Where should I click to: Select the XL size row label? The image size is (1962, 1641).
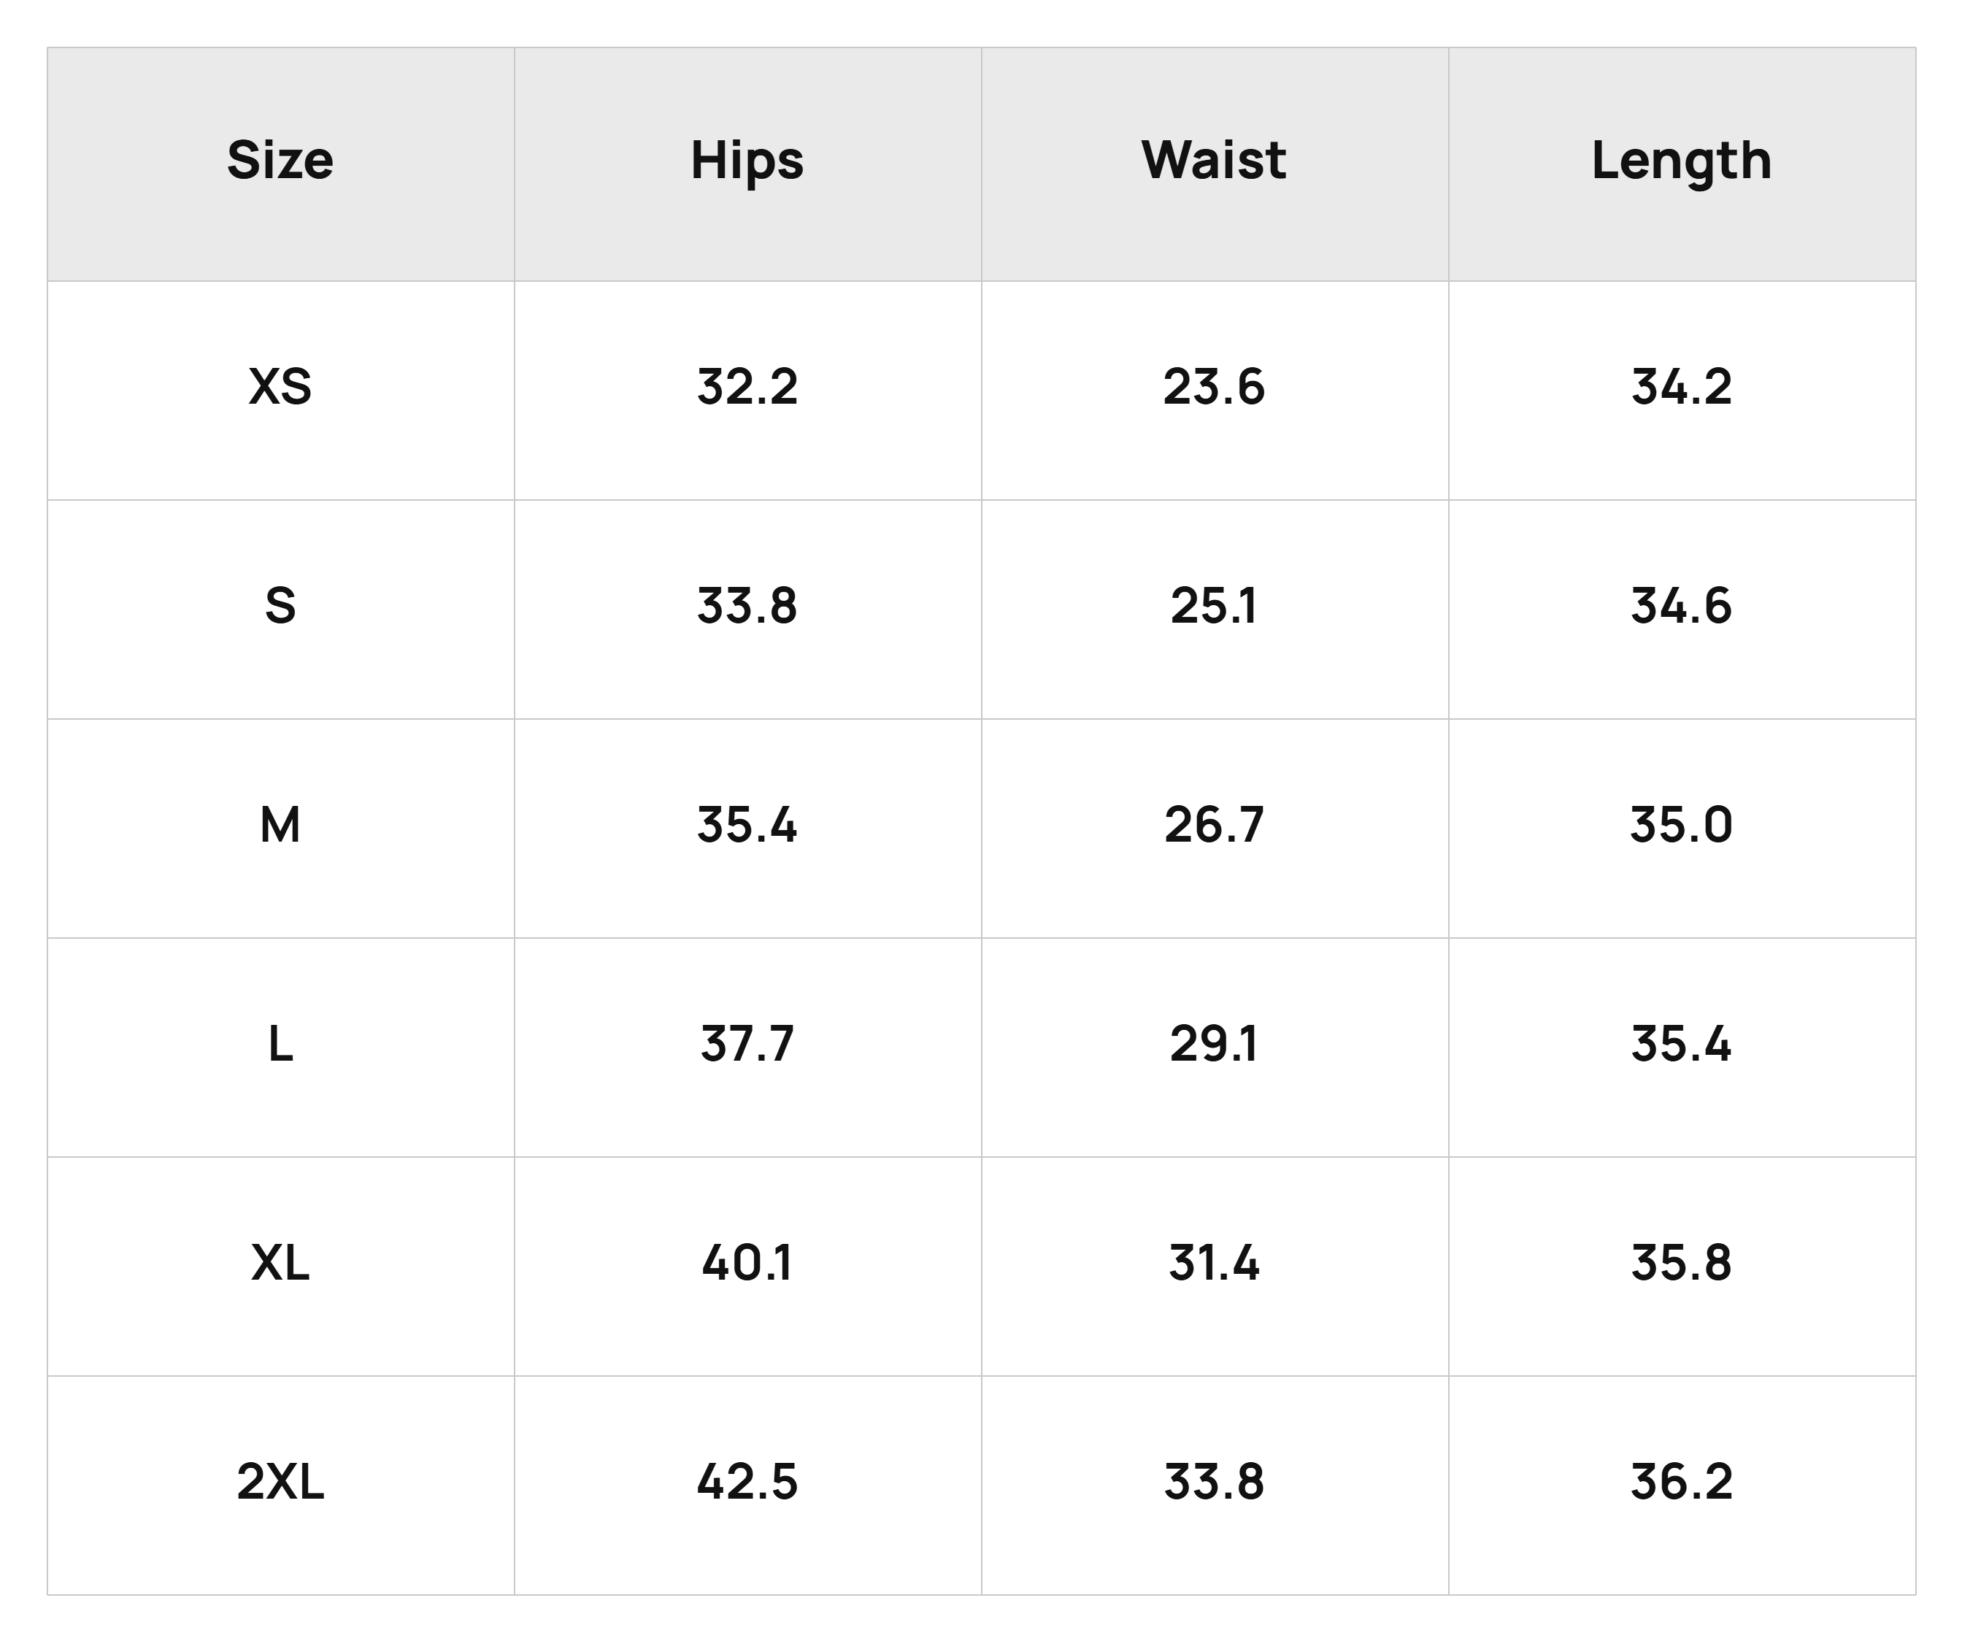click(x=280, y=1263)
